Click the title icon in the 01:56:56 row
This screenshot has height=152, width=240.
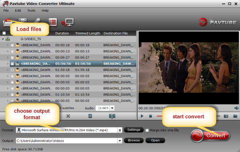point(17,63)
